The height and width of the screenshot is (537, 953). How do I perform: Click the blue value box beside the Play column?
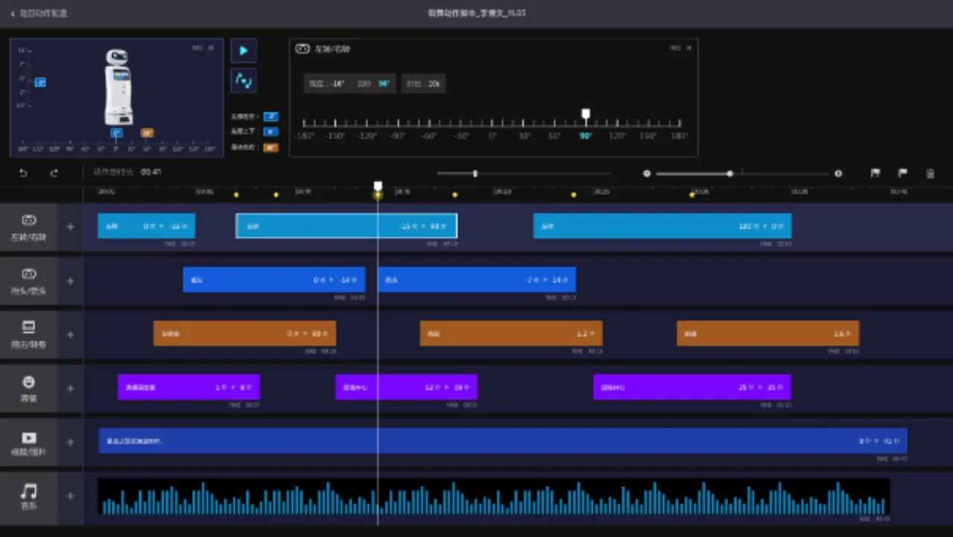tap(270, 131)
